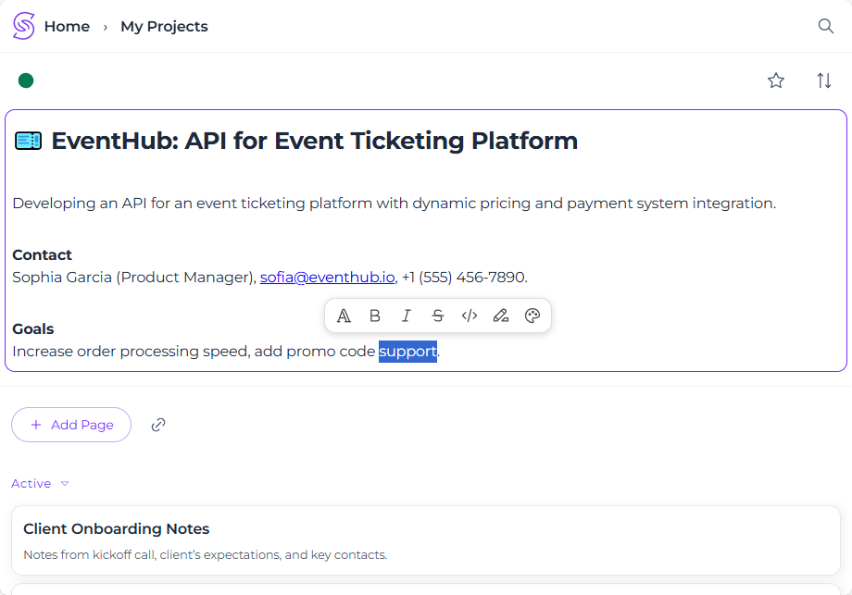Apply bold formatting to selected text
The height and width of the screenshot is (595, 852).
[x=375, y=316]
